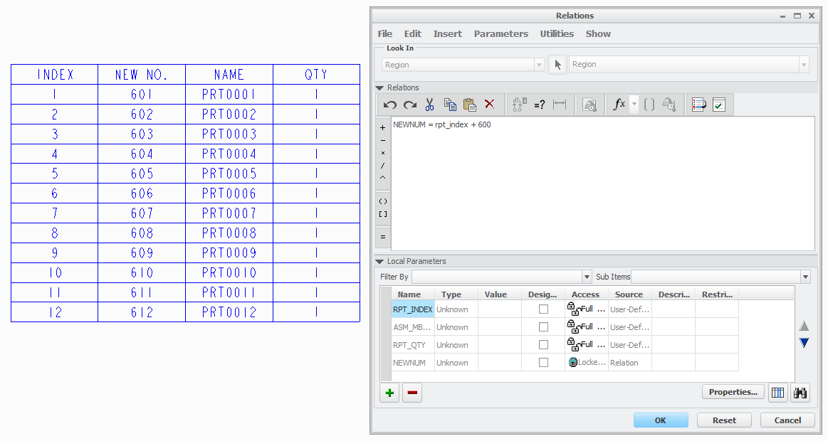
Task: Check Designate box for RPT_QTY
Action: (543, 344)
